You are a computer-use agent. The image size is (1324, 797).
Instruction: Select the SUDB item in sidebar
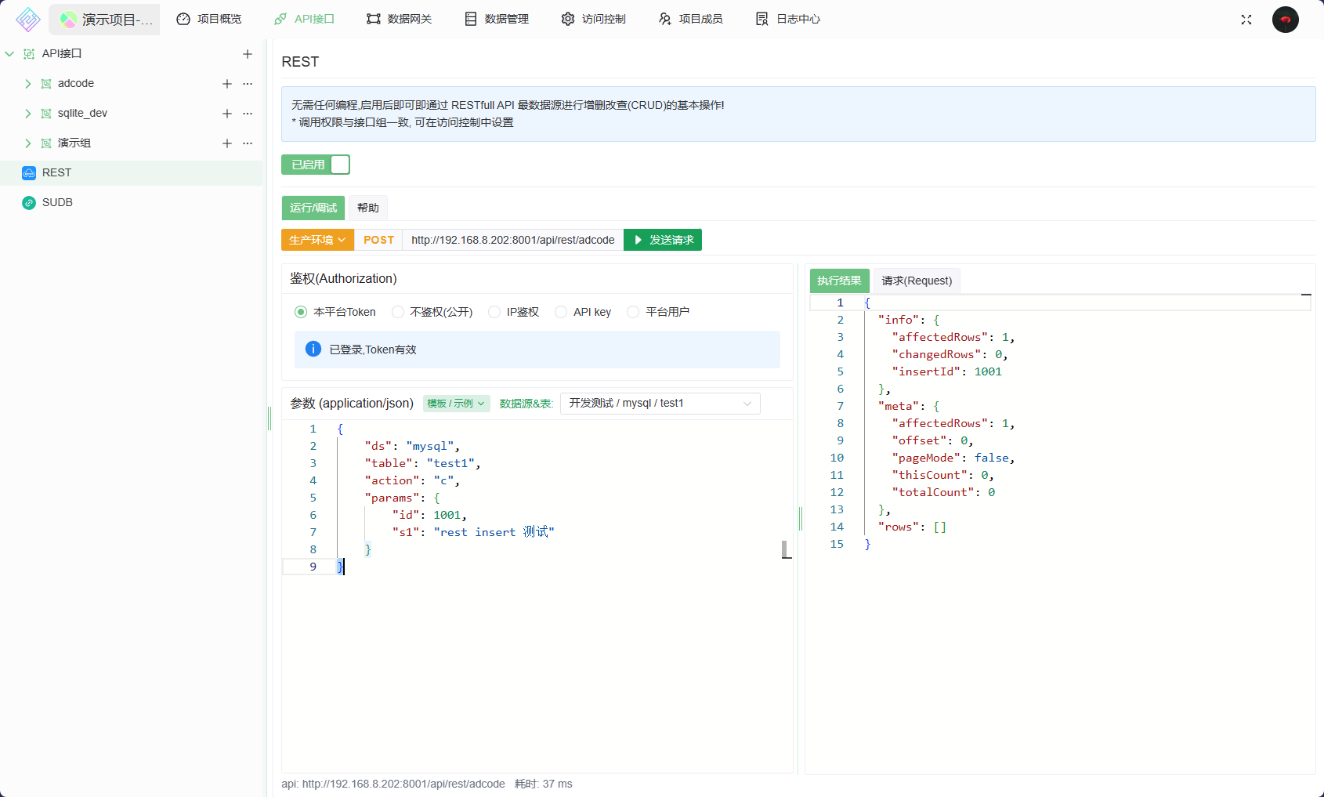click(x=57, y=203)
